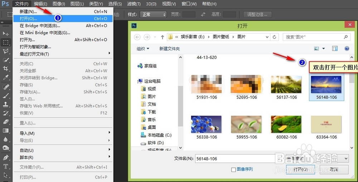The height and width of the screenshot is (182, 358).
Task: Select the Dodge tool
Action: click(5, 148)
